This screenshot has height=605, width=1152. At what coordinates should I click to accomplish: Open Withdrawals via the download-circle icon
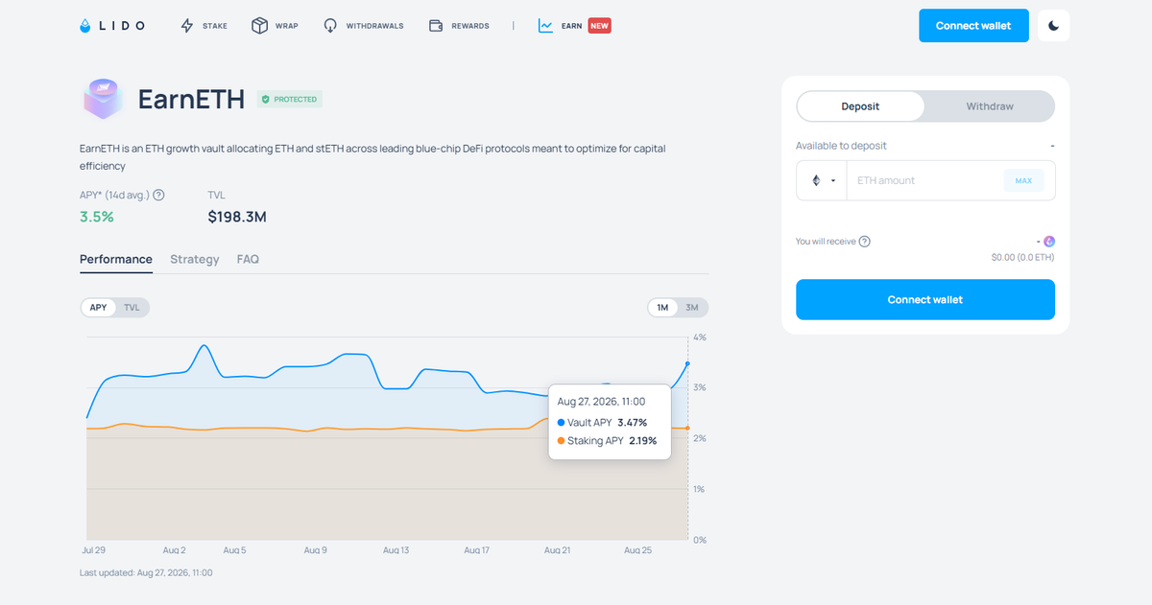(x=331, y=26)
